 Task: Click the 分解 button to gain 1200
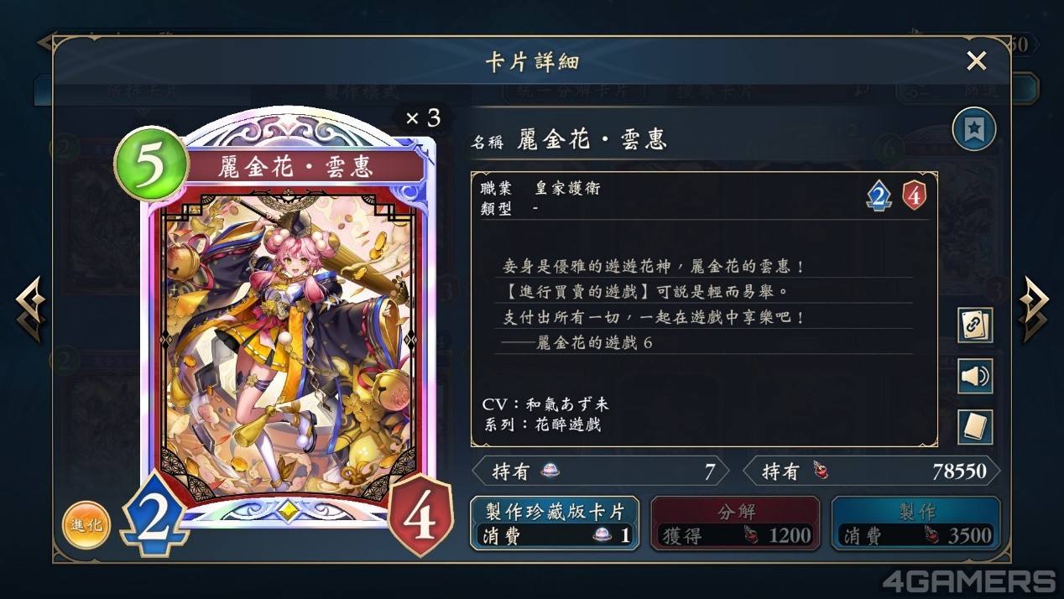(x=735, y=523)
